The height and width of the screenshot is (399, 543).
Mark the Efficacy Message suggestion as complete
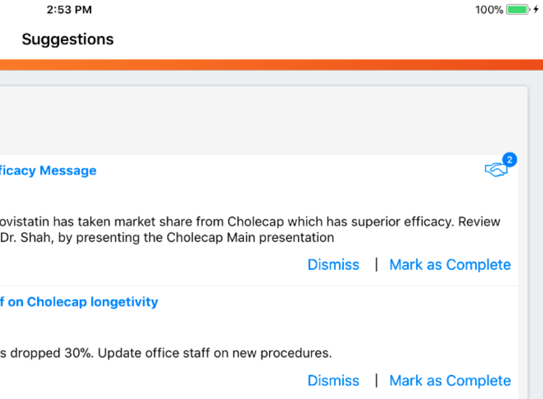(x=450, y=265)
